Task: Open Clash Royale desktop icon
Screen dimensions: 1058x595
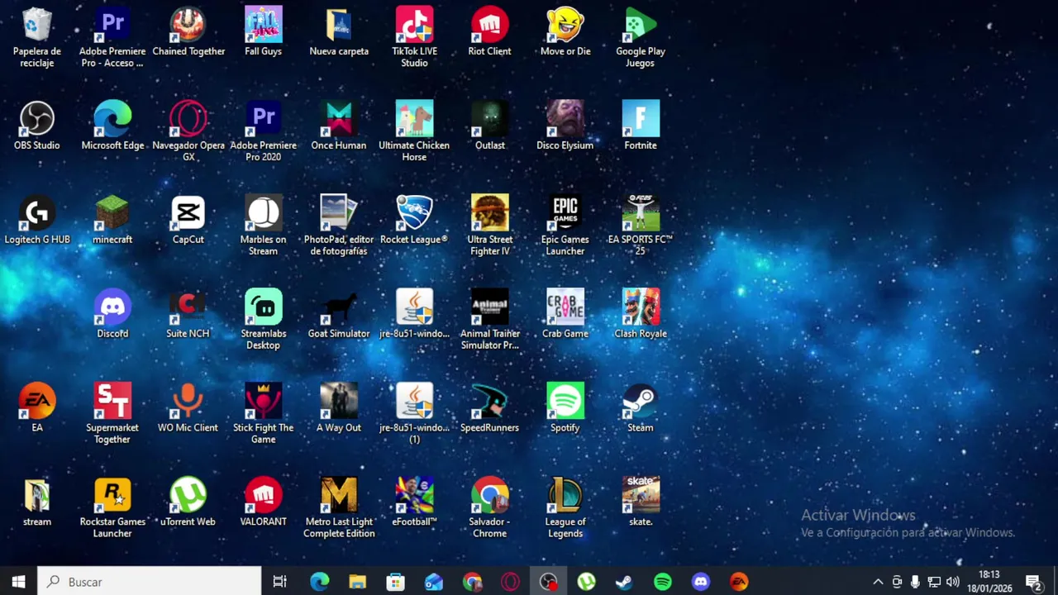Action: pos(641,314)
